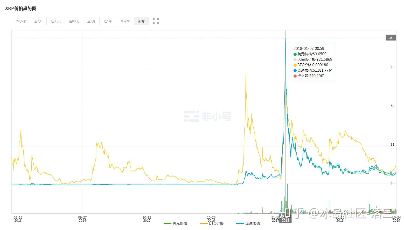Click tooltip line 流通市值:$1181.77亿
The height and width of the screenshot is (230, 404).
click(x=313, y=70)
